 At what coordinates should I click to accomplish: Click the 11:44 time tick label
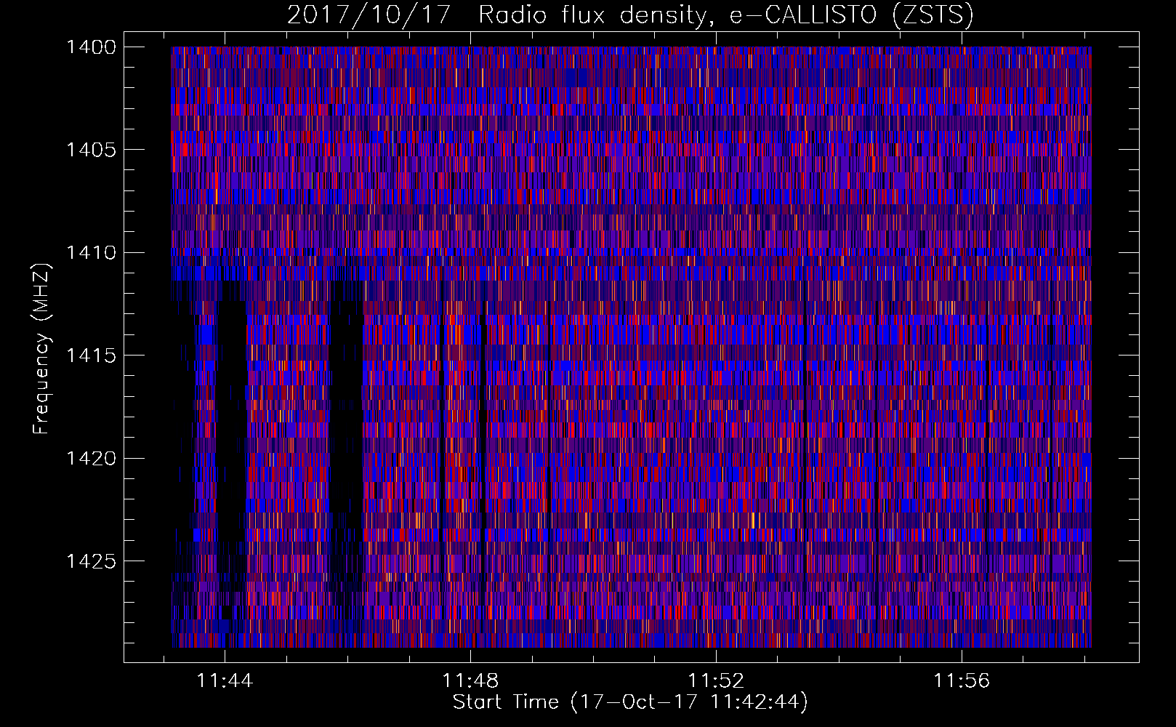[x=225, y=680]
